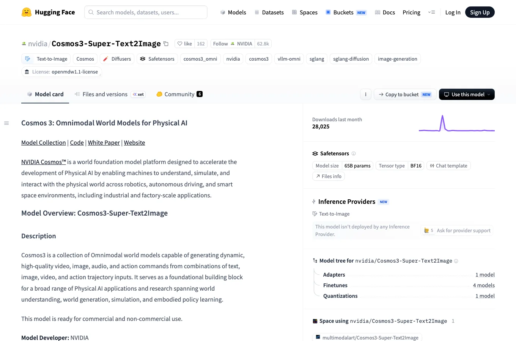Expand the navigation overflow menu icon
Viewport: 516px width, 341px height.
(431, 12)
